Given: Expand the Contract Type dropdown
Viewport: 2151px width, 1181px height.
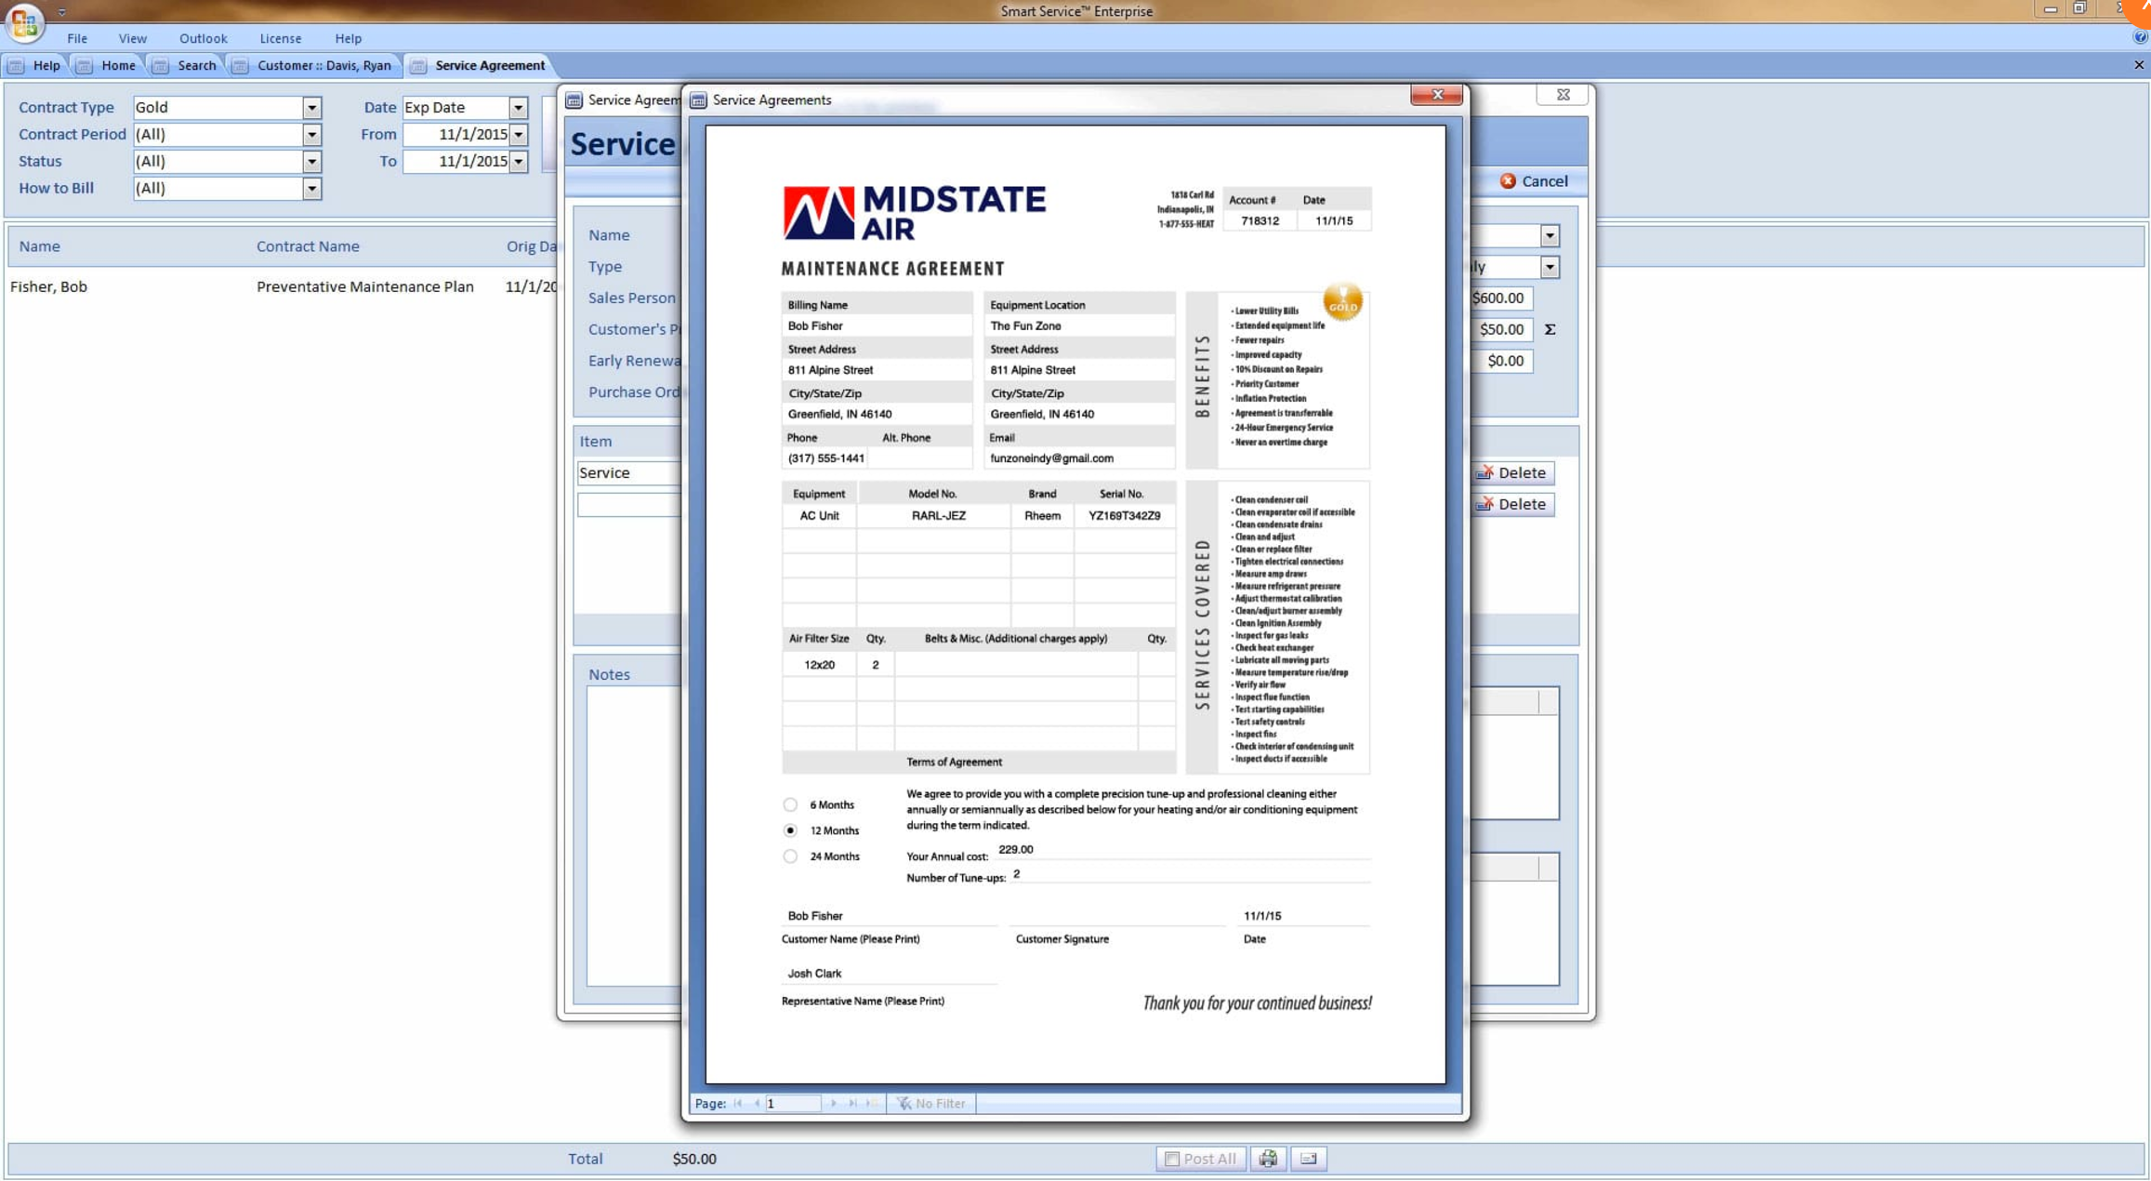Looking at the screenshot, I should click(311, 108).
